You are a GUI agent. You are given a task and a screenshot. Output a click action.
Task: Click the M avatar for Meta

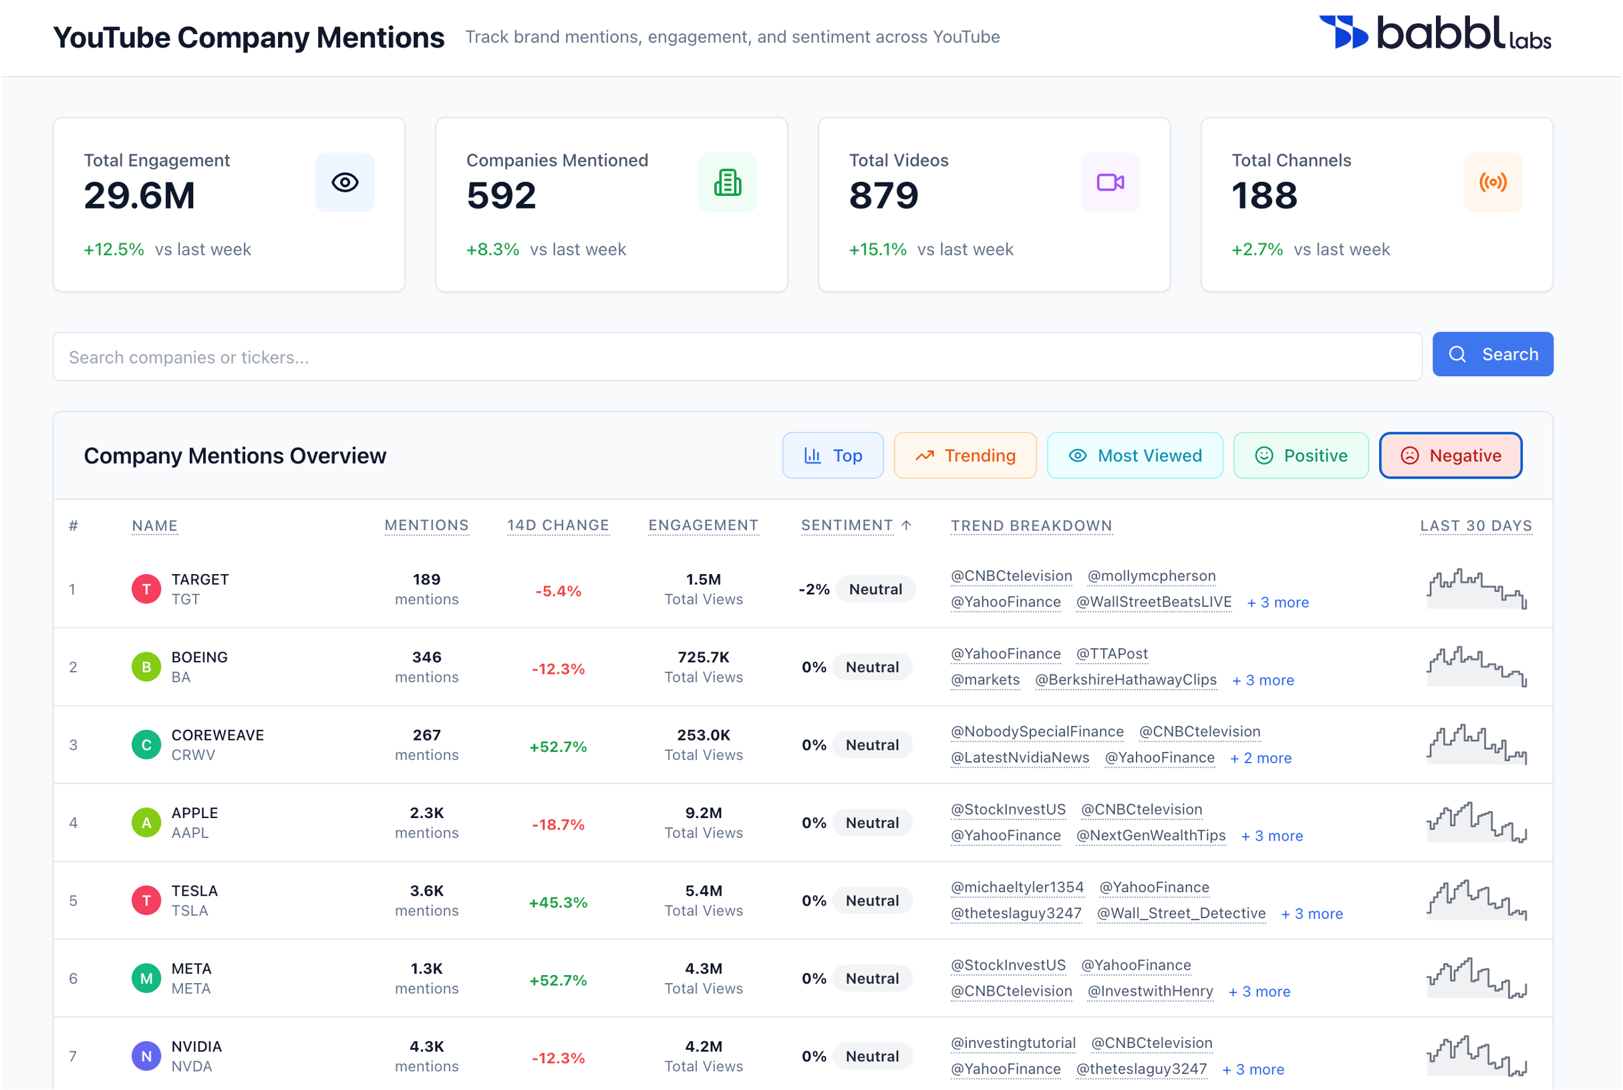146,978
